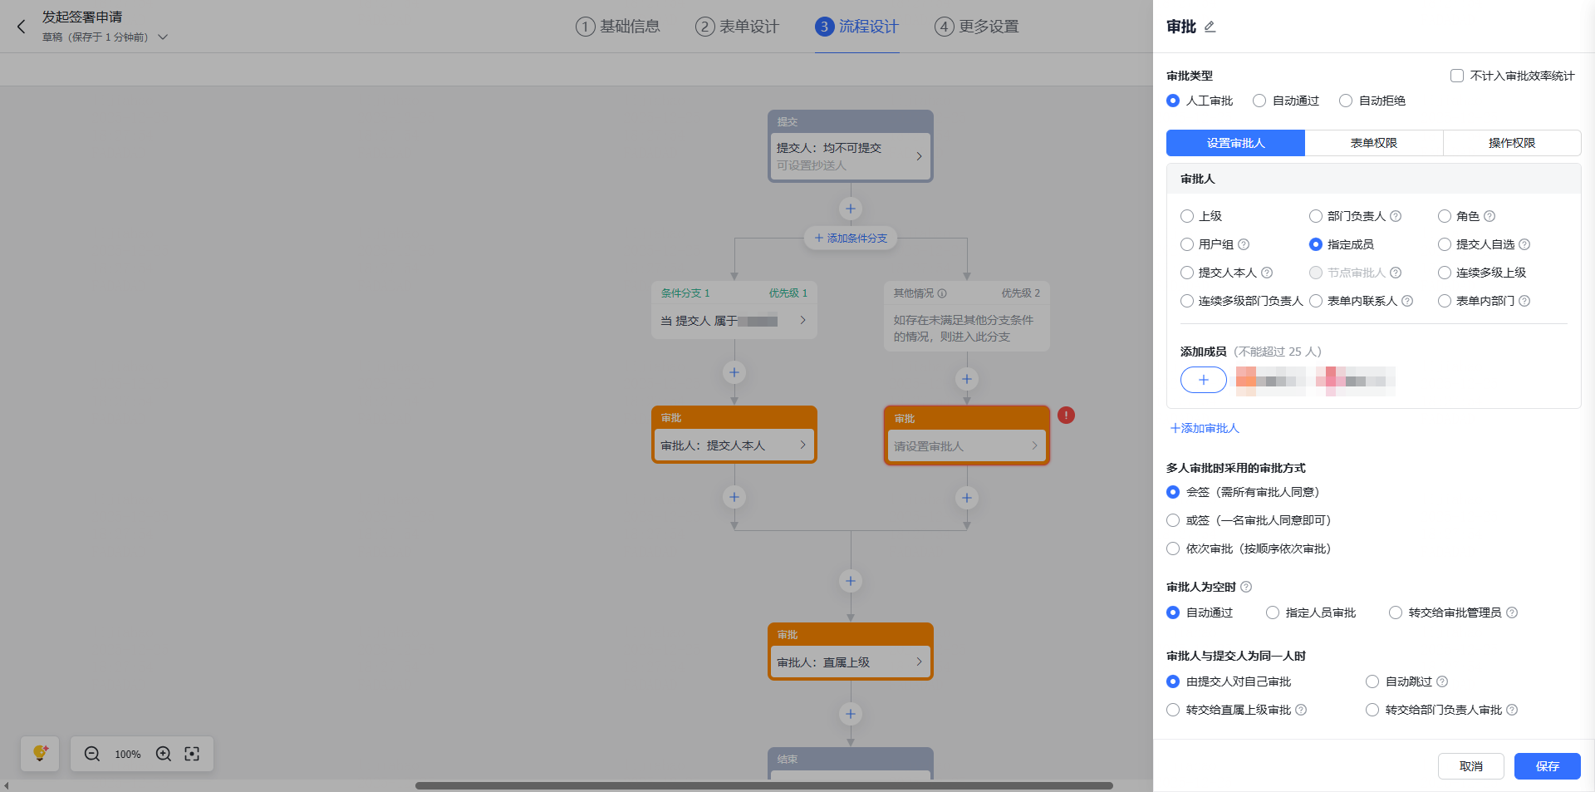The image size is (1595, 792).
Task: Click the red error badge on approval node
Action: [1066, 416]
